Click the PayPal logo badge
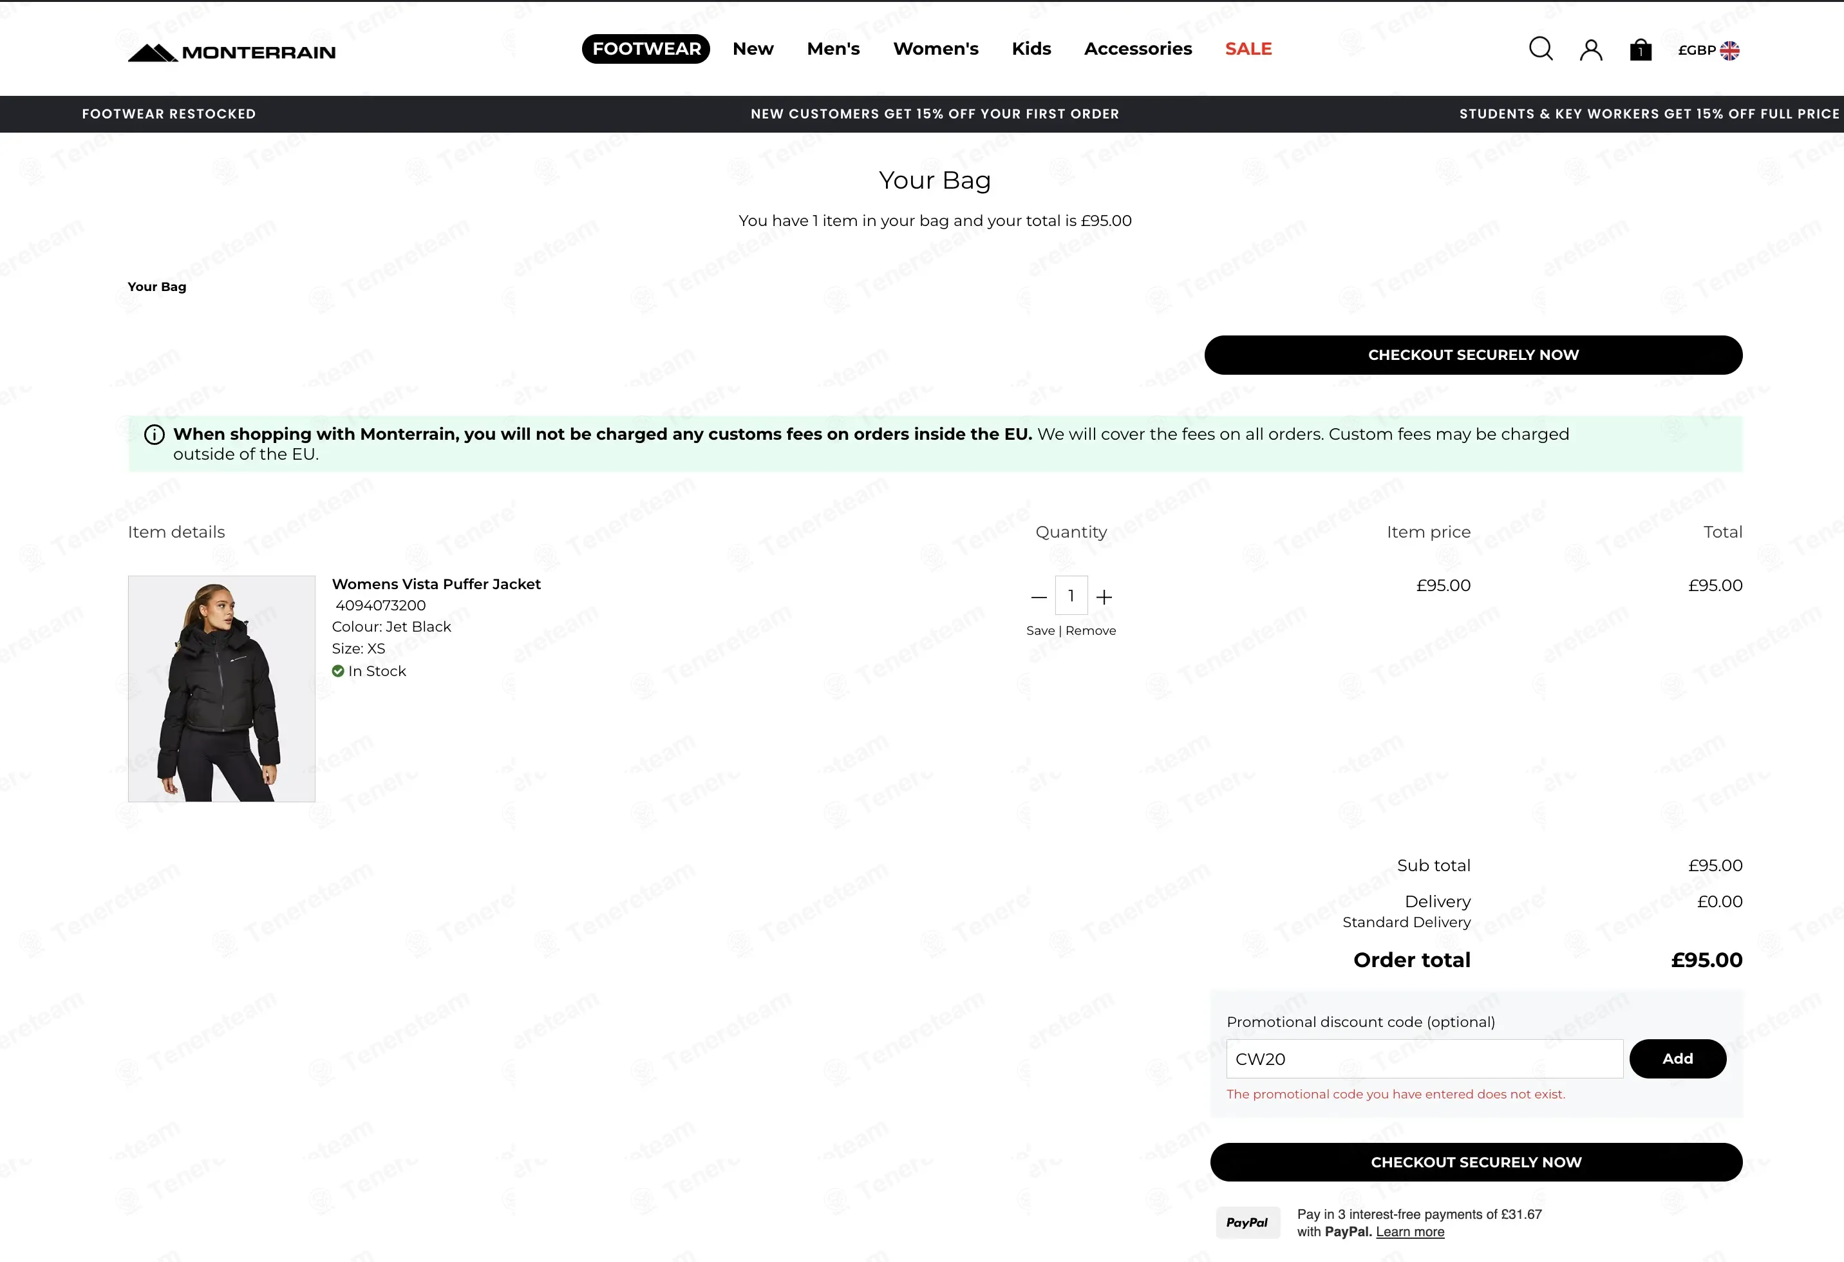The height and width of the screenshot is (1262, 1844). tap(1247, 1222)
